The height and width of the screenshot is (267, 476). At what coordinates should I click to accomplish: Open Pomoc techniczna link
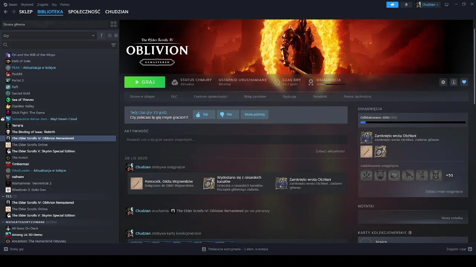(357, 96)
